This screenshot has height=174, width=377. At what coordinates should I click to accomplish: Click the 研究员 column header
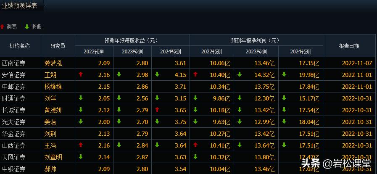click(x=58, y=46)
